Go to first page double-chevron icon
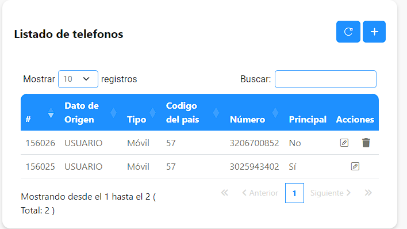Image resolution: width=407 pixels, height=229 pixels. point(225,193)
